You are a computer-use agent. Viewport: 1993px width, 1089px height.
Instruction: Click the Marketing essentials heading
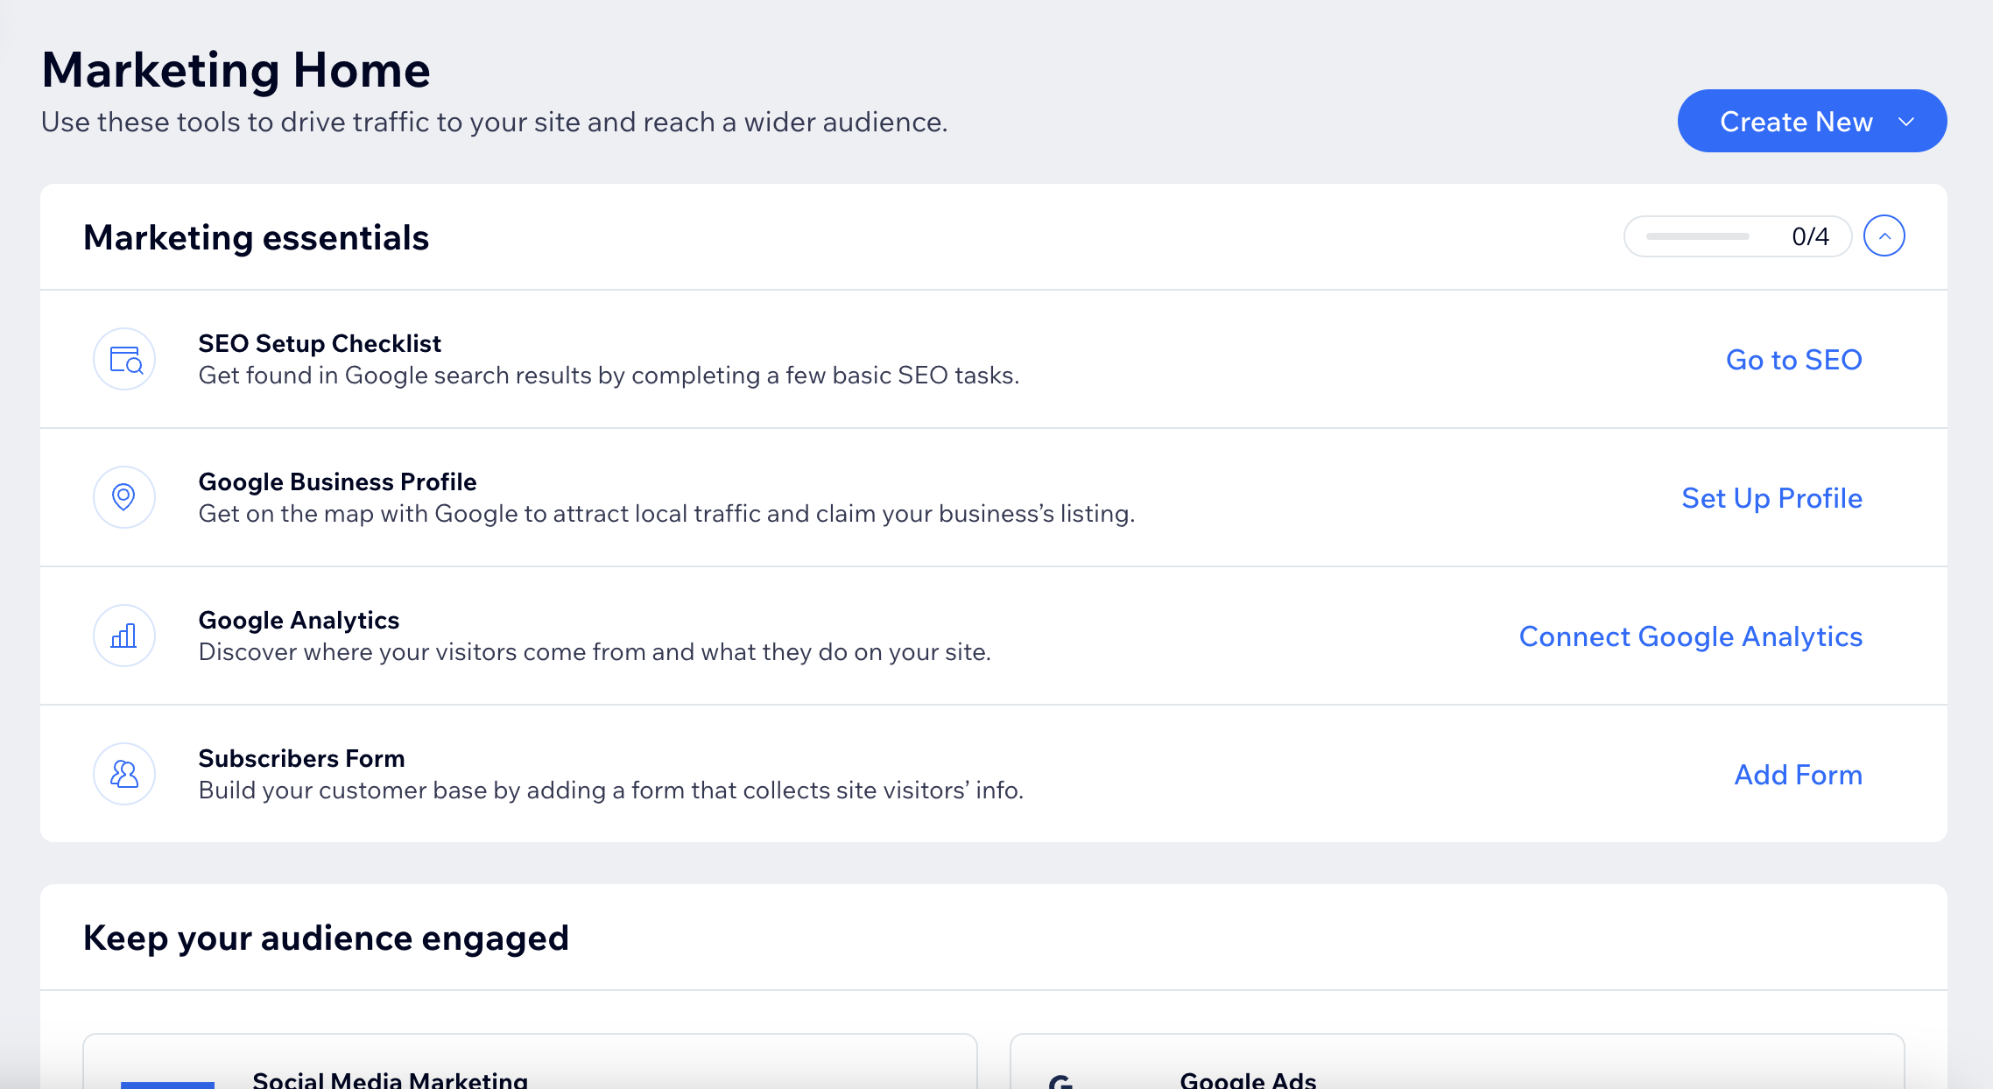point(256,237)
